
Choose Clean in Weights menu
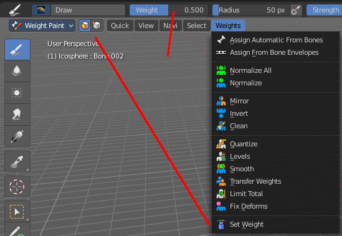(x=276, y=126)
